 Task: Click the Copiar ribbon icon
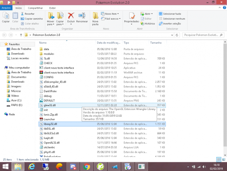tap(6, 17)
